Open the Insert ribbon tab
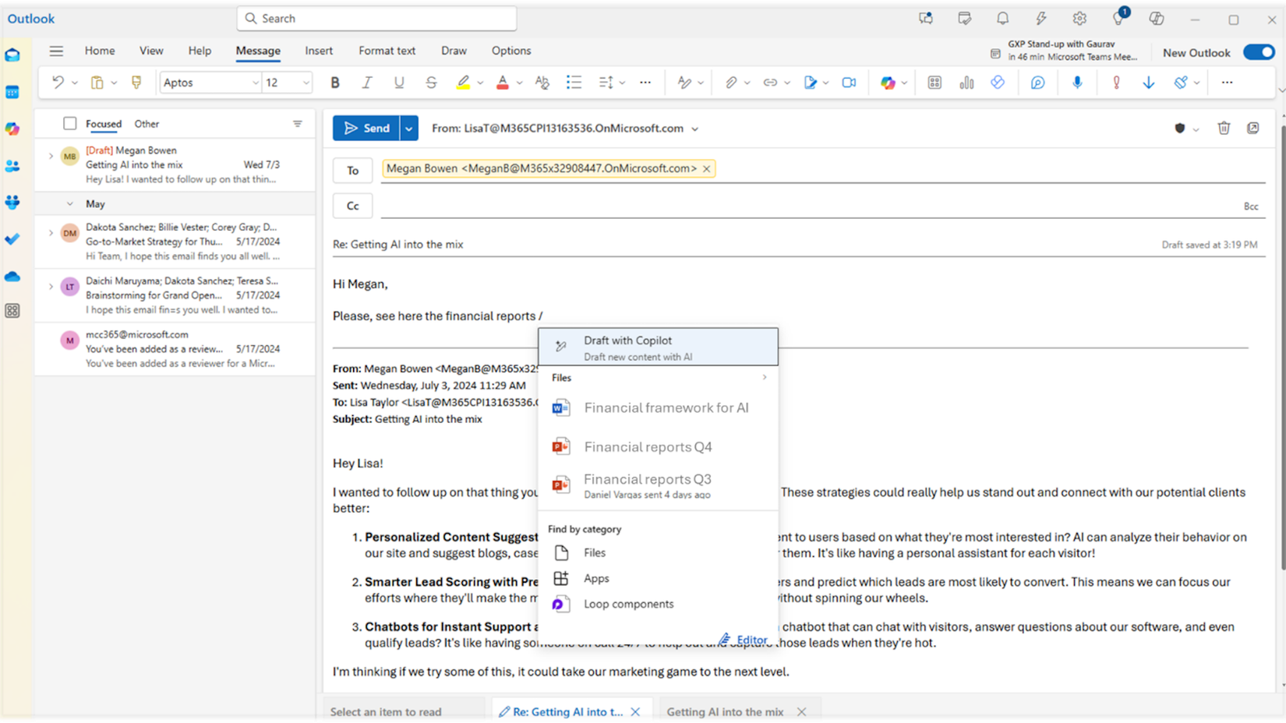Image resolution: width=1286 pixels, height=723 pixels. pos(319,51)
